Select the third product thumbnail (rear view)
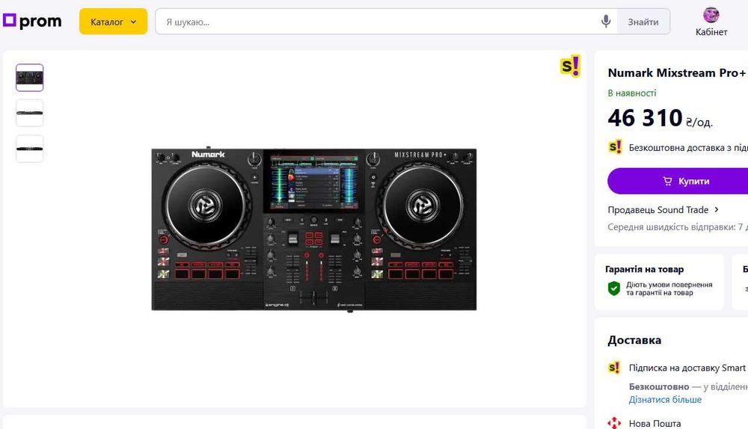 30,149
